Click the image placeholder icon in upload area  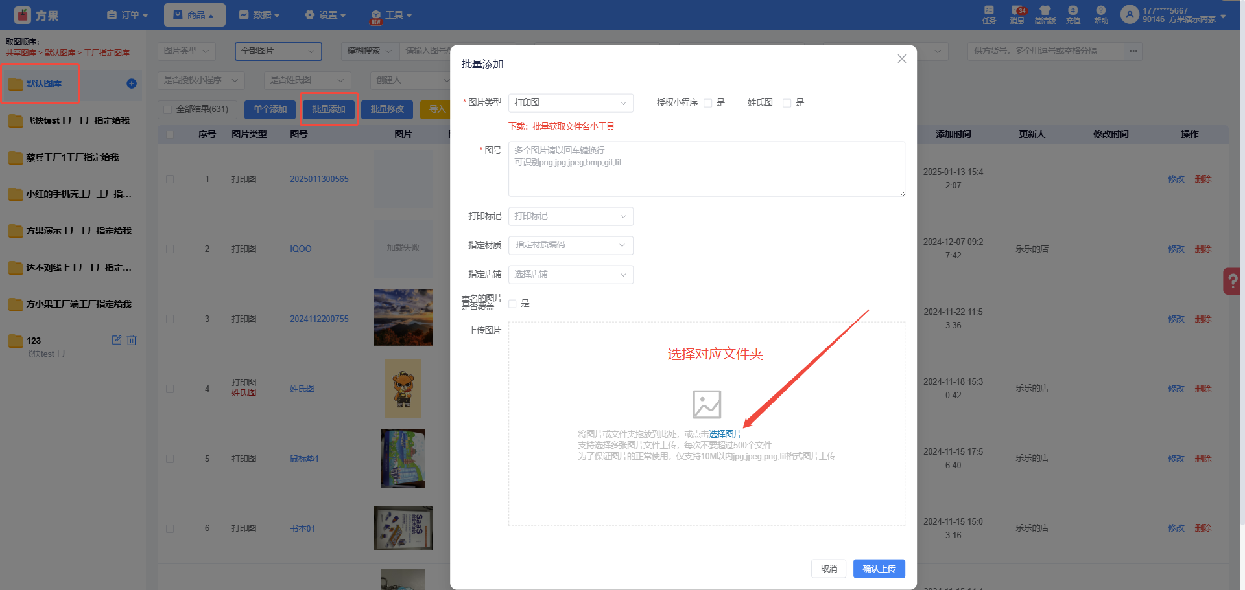click(707, 404)
